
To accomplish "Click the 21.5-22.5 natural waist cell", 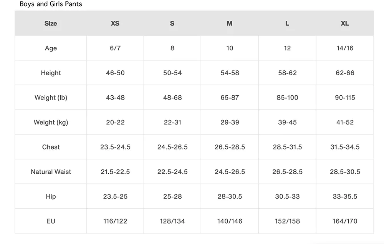I will (115, 172).
